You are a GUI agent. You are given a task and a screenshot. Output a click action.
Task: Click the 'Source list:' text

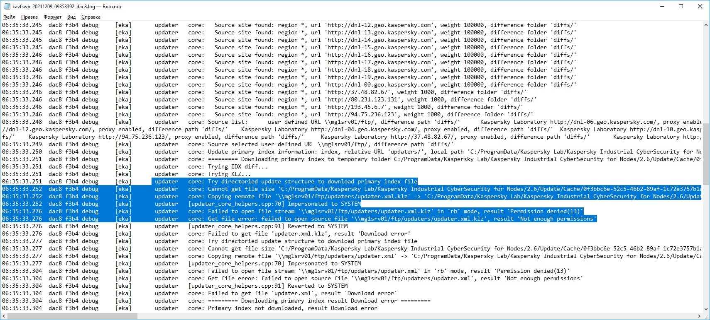228,122
